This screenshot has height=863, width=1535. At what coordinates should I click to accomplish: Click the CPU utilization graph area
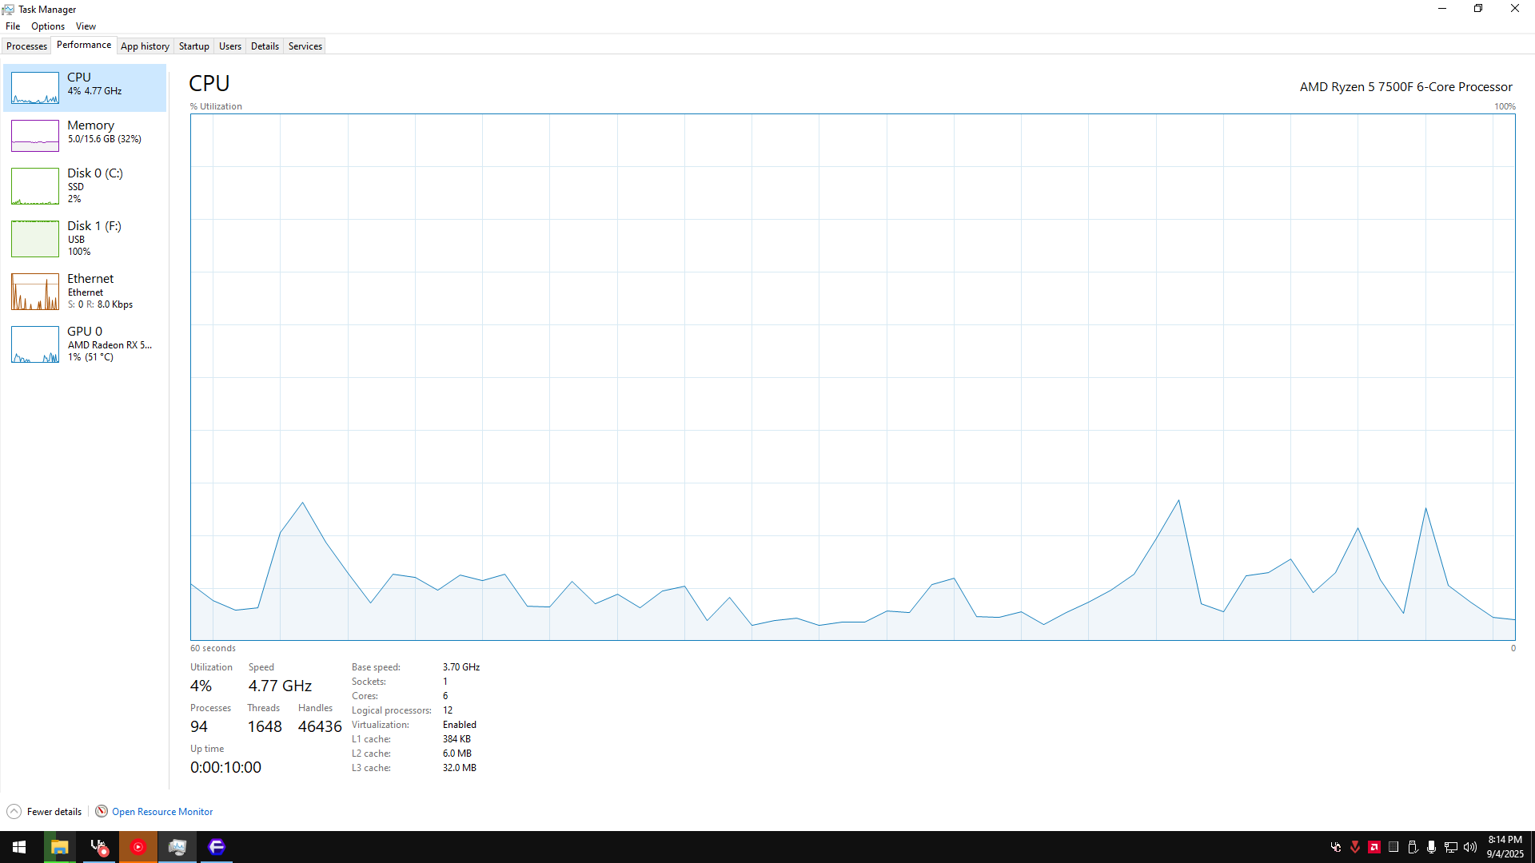coord(853,377)
